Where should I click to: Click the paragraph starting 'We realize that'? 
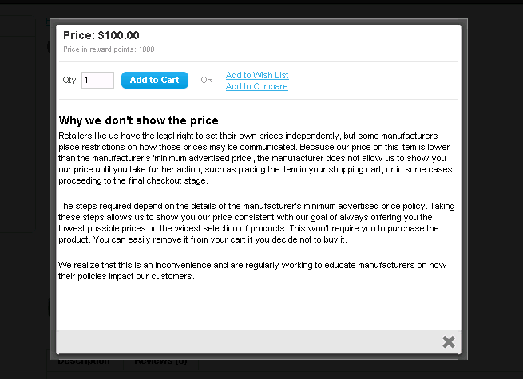click(x=252, y=270)
